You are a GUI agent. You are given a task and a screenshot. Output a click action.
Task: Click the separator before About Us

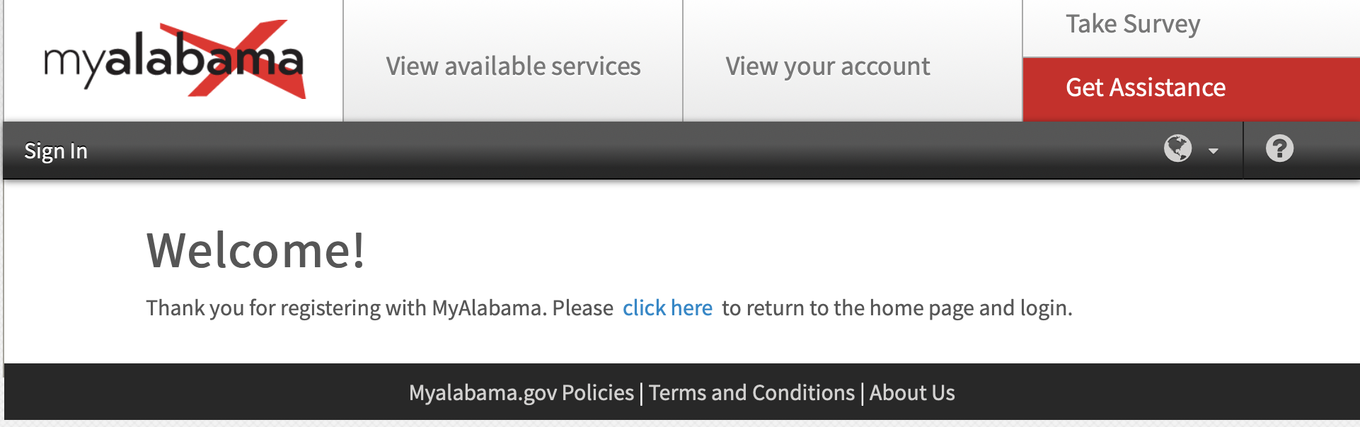[x=863, y=393]
